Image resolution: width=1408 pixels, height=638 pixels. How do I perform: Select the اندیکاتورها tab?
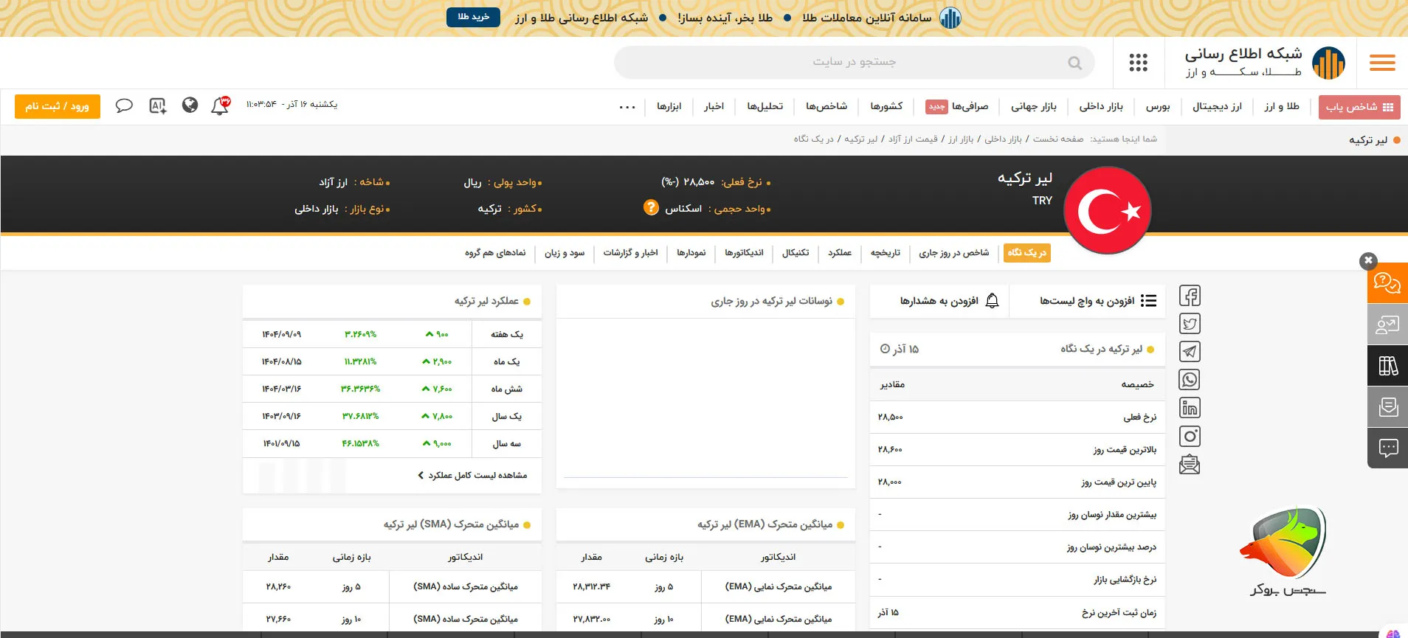pyautogui.click(x=744, y=253)
